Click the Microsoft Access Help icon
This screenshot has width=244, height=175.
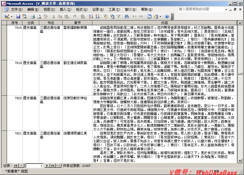[x=167, y=16]
